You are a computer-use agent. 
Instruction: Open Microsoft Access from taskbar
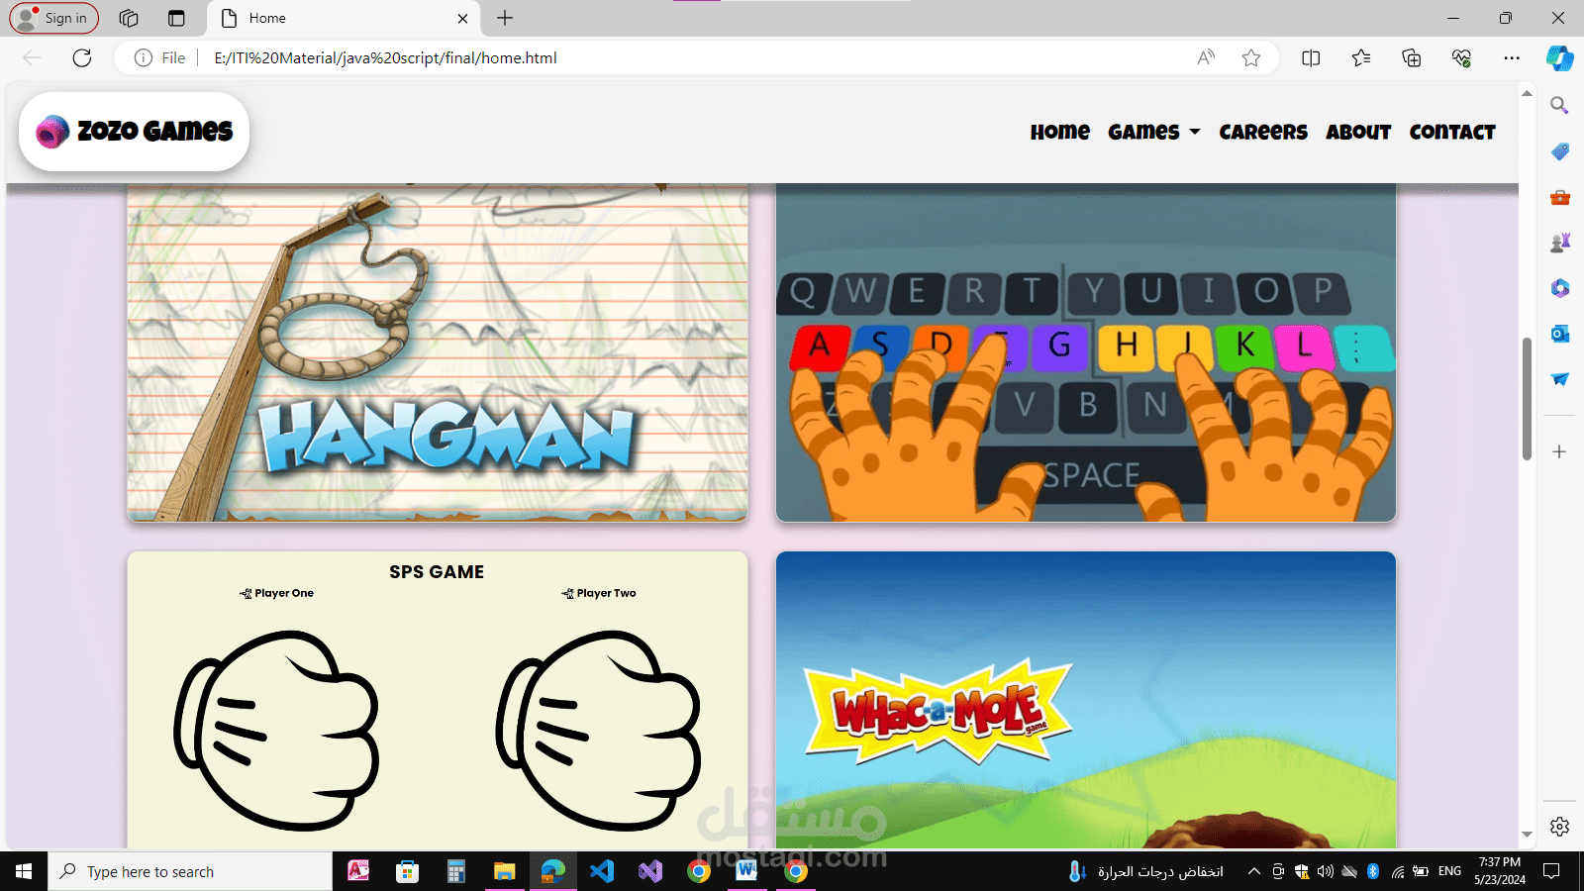(x=358, y=871)
